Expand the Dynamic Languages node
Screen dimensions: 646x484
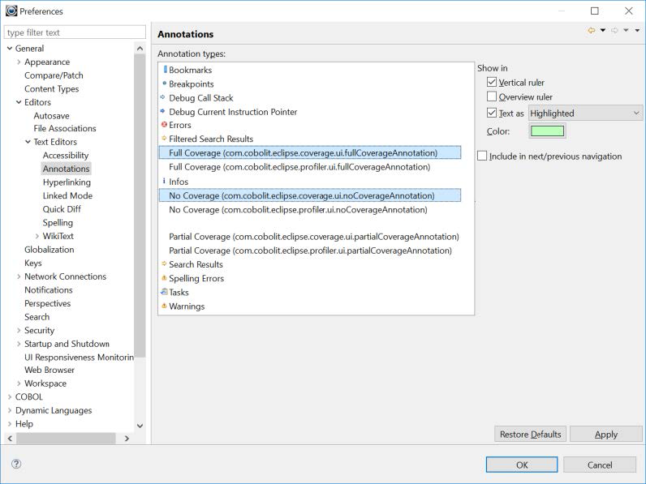[10, 410]
